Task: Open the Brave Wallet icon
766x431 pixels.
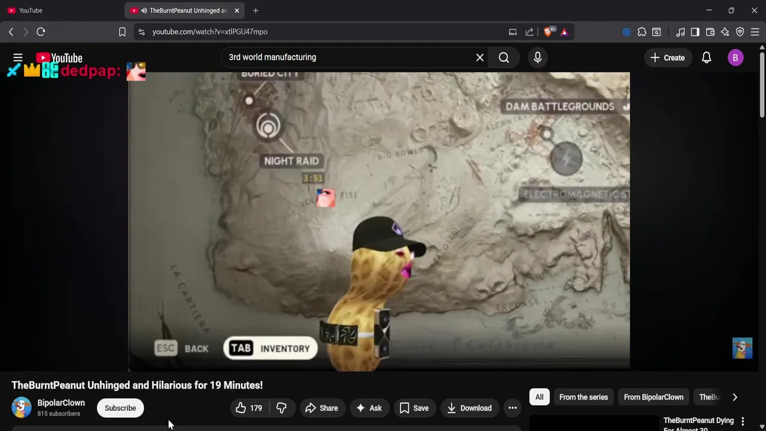Action: click(710, 32)
